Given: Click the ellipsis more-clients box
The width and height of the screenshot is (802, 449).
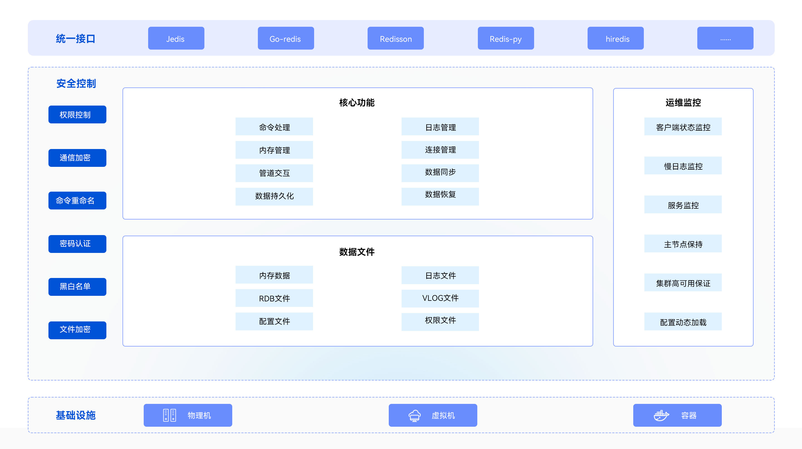Looking at the screenshot, I should point(725,38).
